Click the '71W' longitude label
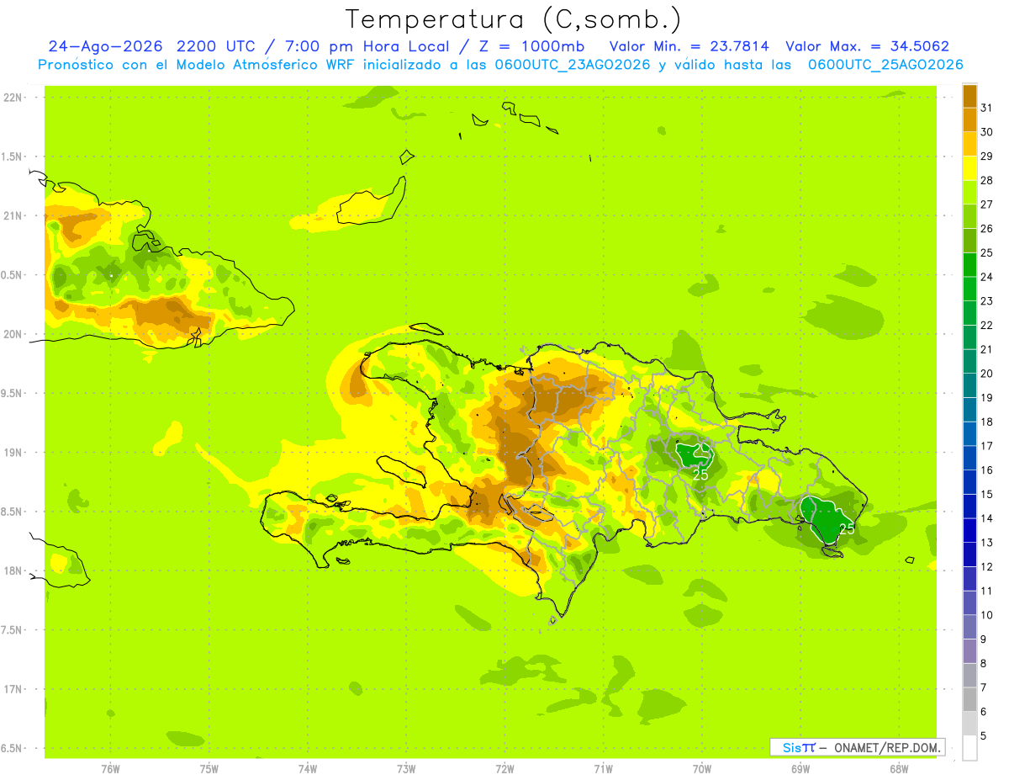Viewport: 1009px width, 780px height. [x=603, y=769]
